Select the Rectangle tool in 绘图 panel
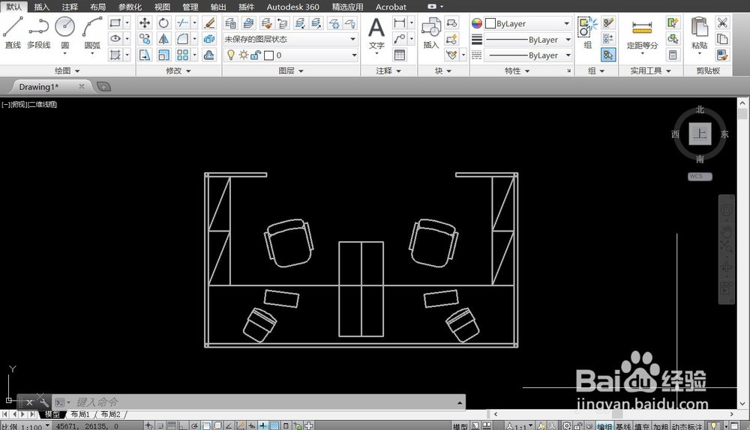The width and height of the screenshot is (750, 430). (115, 22)
